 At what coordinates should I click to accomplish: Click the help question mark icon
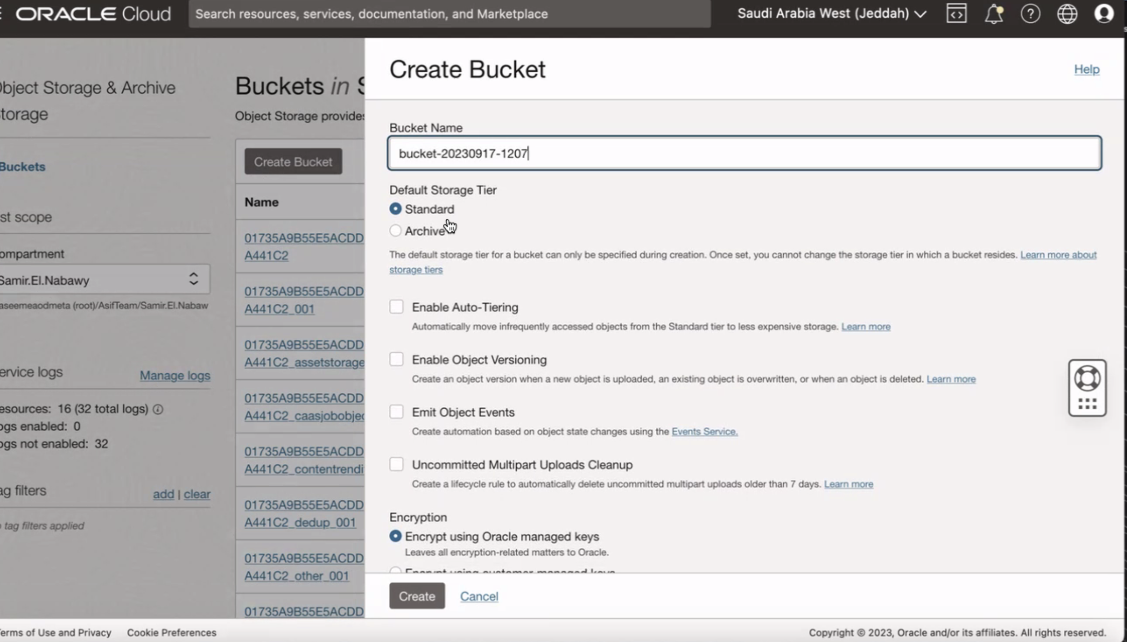click(1030, 14)
